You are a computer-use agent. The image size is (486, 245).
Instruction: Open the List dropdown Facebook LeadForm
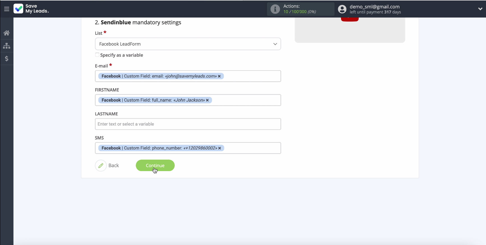pyautogui.click(x=188, y=44)
